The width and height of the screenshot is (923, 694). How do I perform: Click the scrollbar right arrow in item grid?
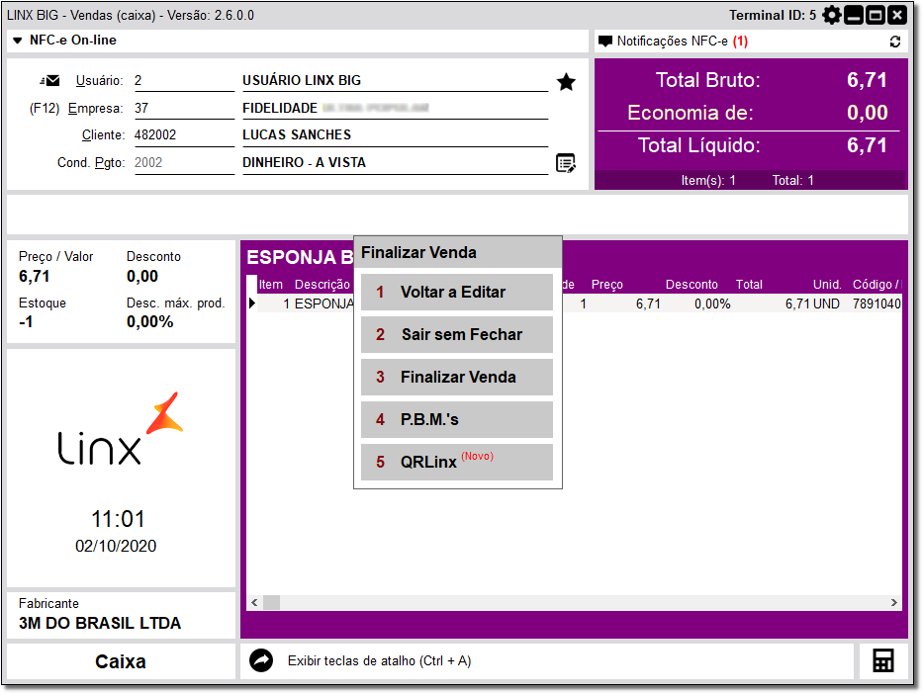(x=894, y=602)
